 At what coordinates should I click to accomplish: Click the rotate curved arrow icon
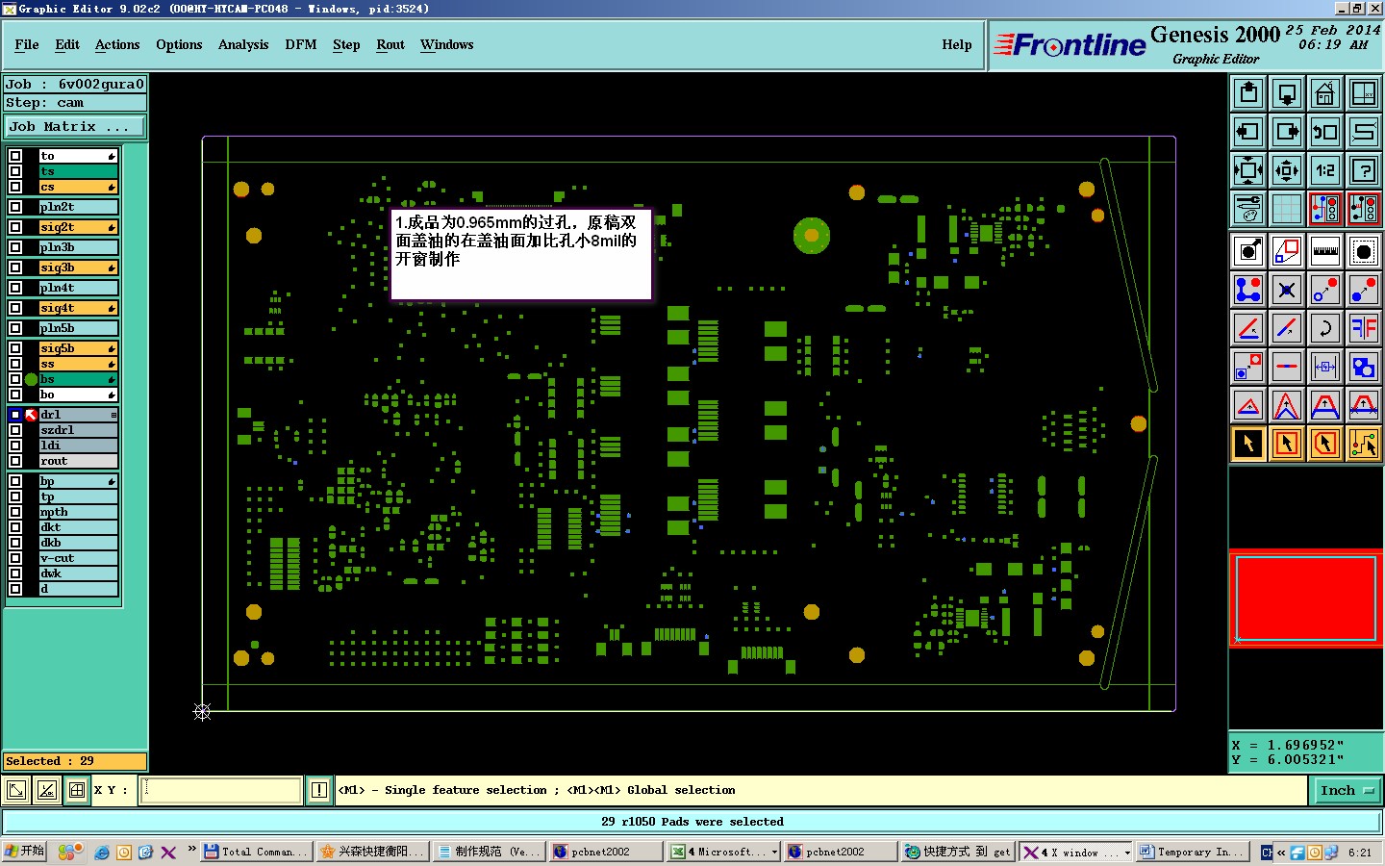[1325, 328]
